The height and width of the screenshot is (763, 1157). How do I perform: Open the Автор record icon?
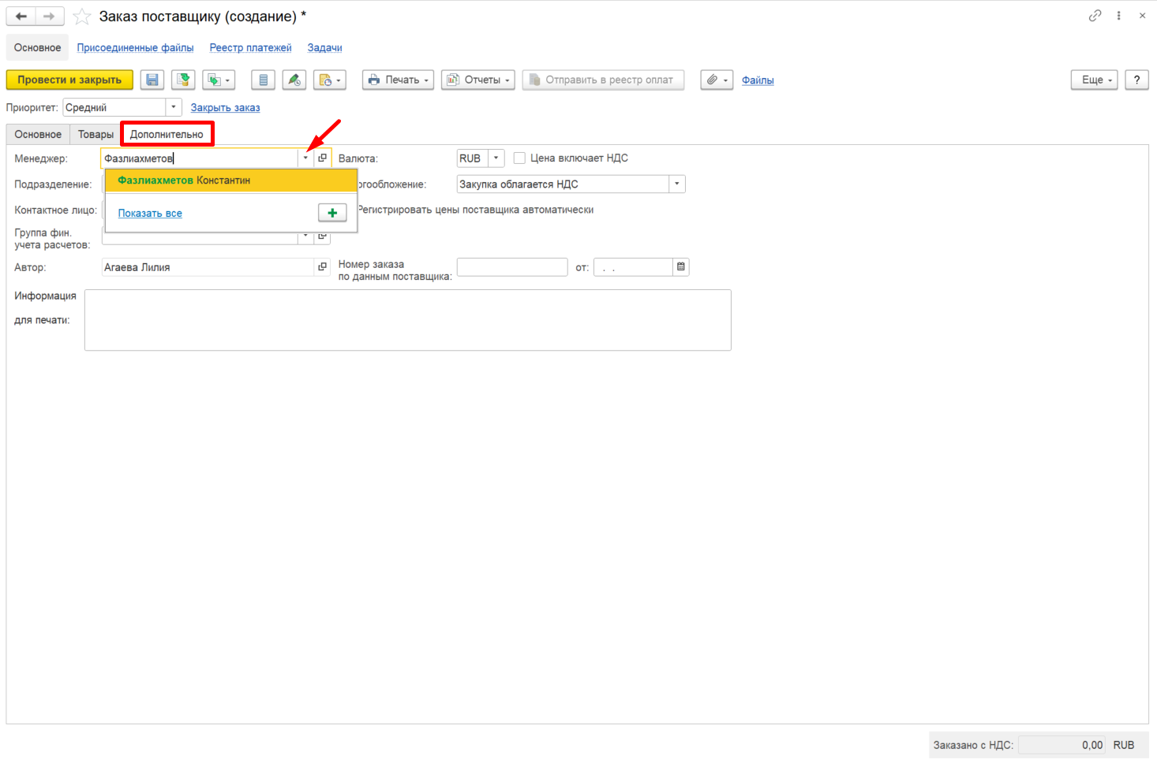tap(322, 267)
